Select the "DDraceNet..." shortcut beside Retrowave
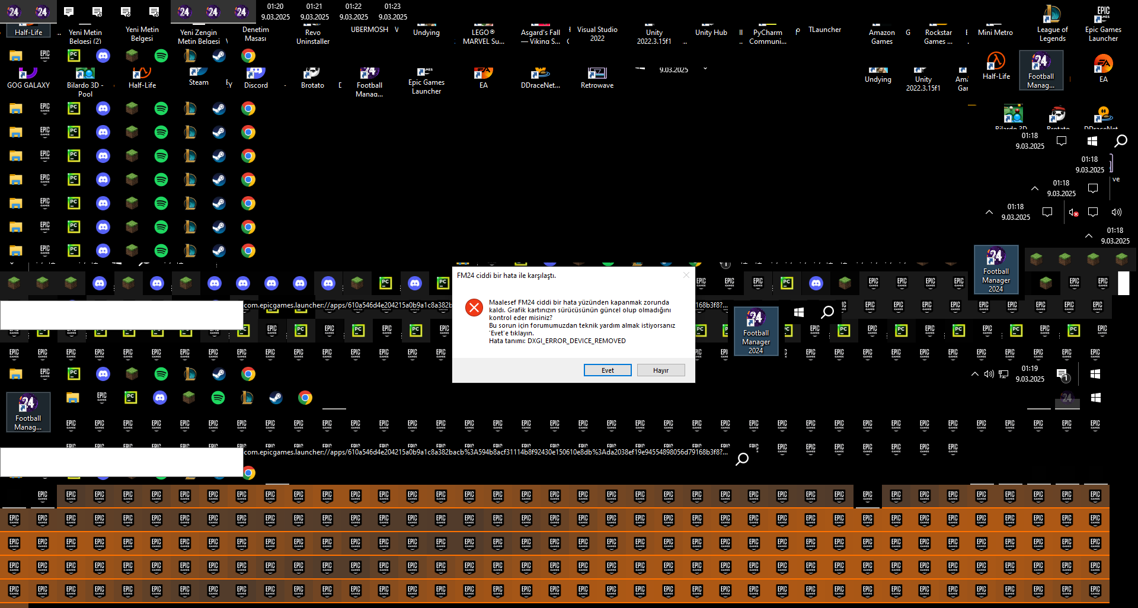 tap(541, 79)
